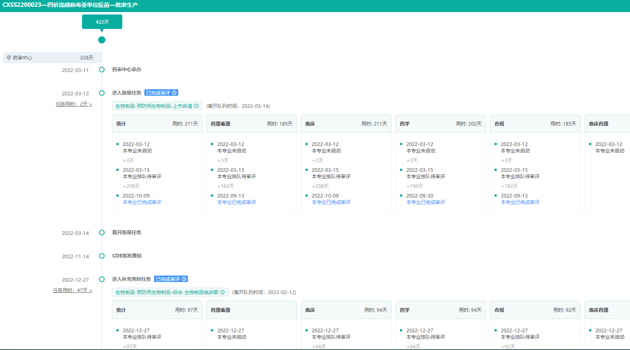Viewport: 630px width, 350px height.
Task: Select the 432天 duration bubble
Action: coord(102,22)
